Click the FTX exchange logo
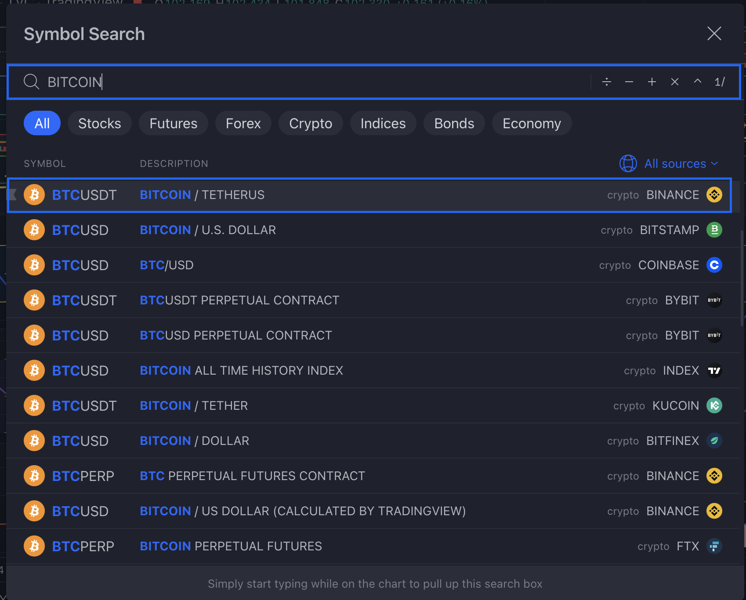This screenshot has height=600, width=746. tap(714, 546)
